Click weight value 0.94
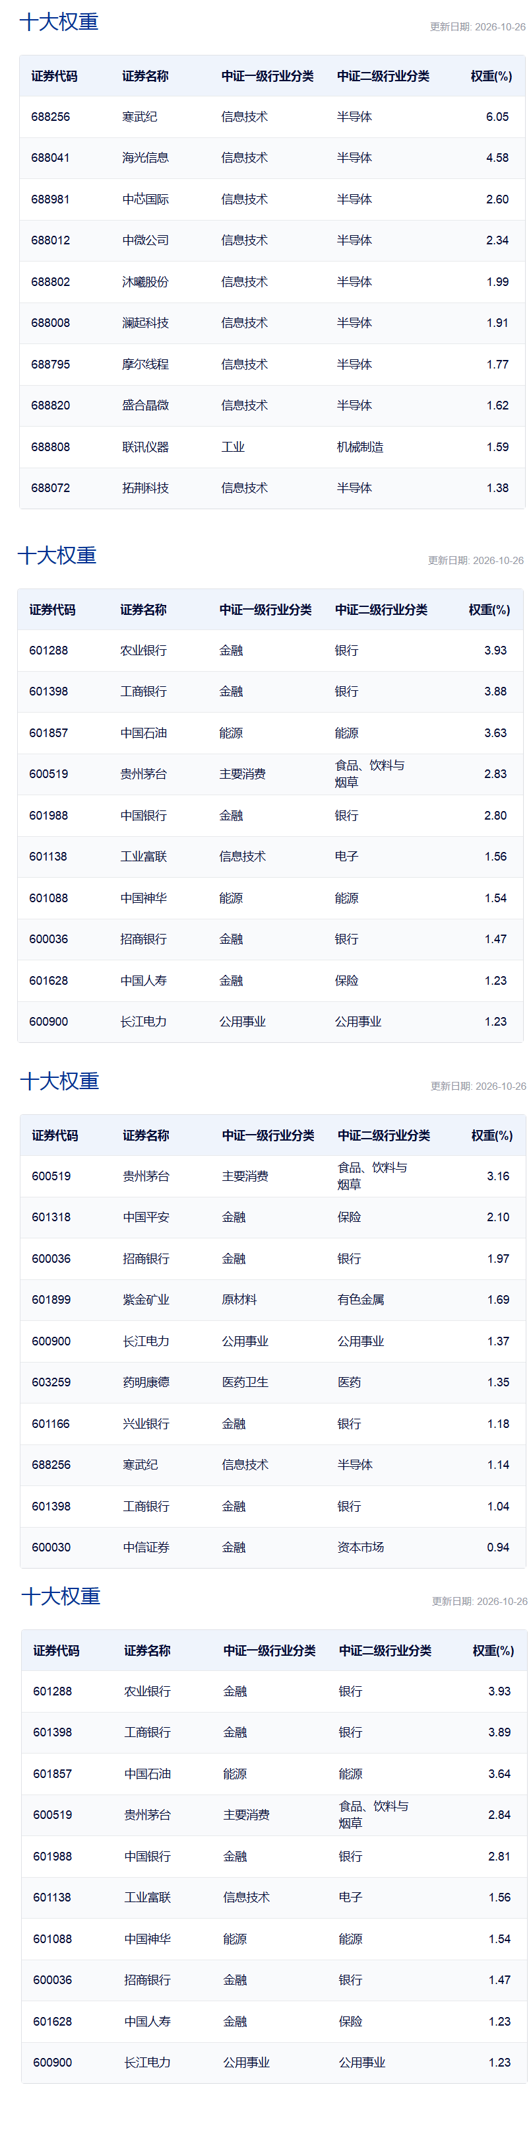The image size is (531, 2132). [x=498, y=1547]
